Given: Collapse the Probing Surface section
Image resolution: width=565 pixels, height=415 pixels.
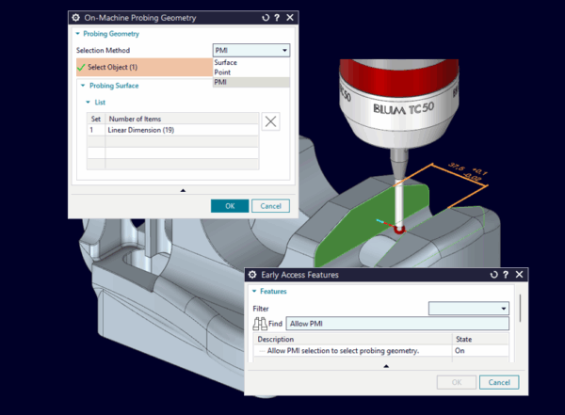Looking at the screenshot, I should pyautogui.click(x=83, y=86).
